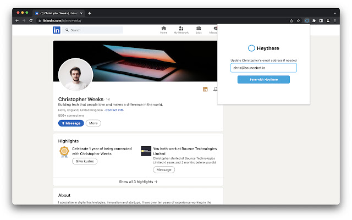Viewport: 352px width, 220px height.
Task: Click the browser back arrow
Action: [17, 21]
